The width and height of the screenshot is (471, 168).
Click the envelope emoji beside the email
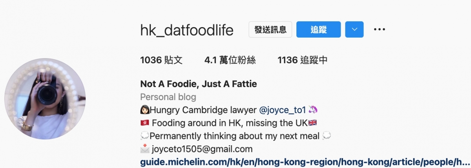144,149
